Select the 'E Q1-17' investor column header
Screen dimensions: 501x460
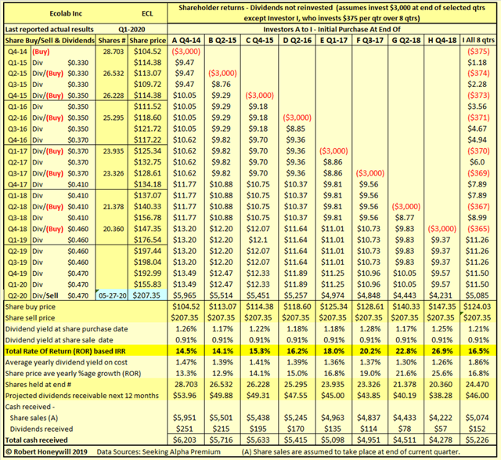333,40
